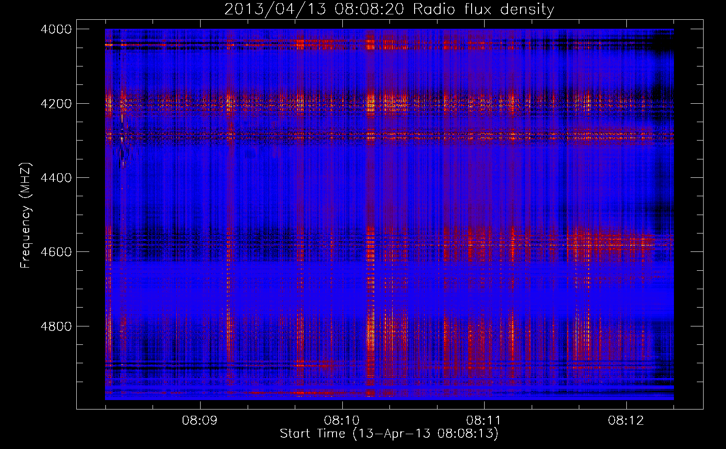
Task: Click the 08:12 time tick label
Action: click(626, 421)
